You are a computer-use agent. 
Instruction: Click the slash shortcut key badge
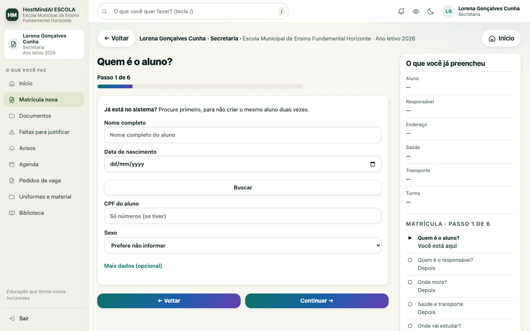pyautogui.click(x=282, y=11)
